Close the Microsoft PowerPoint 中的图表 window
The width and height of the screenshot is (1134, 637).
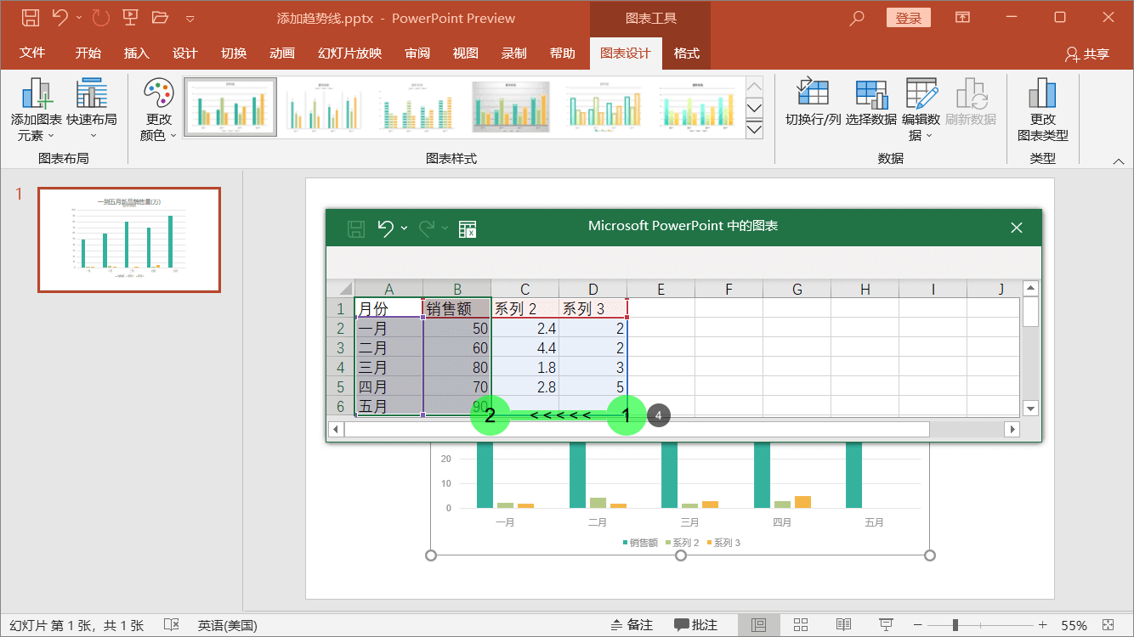pyautogui.click(x=1016, y=227)
